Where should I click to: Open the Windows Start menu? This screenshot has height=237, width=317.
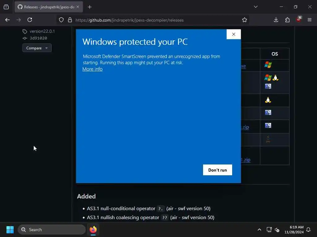pyautogui.click(x=10, y=230)
